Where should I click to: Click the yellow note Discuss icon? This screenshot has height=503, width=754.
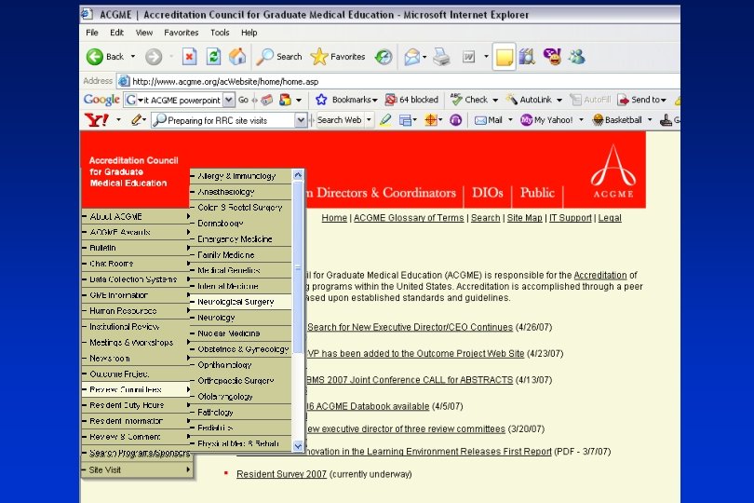click(x=504, y=57)
